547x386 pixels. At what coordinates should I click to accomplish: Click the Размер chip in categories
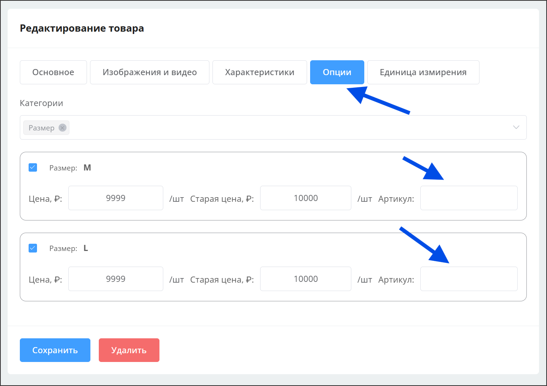click(x=41, y=128)
